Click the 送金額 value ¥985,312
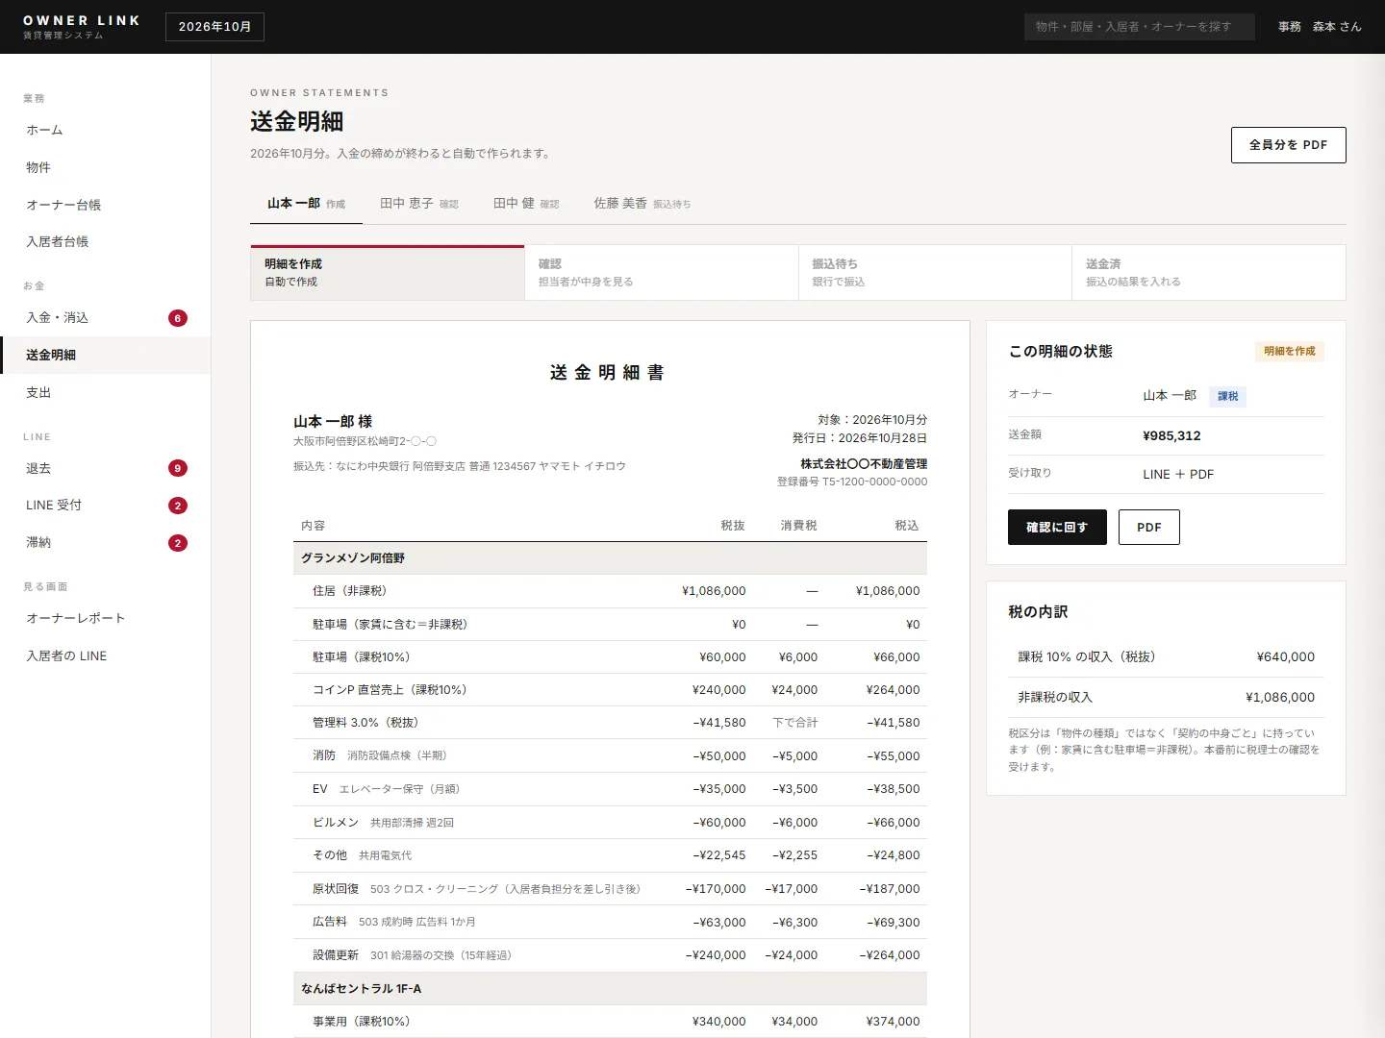Viewport: 1385px width, 1038px height. [x=1171, y=435]
